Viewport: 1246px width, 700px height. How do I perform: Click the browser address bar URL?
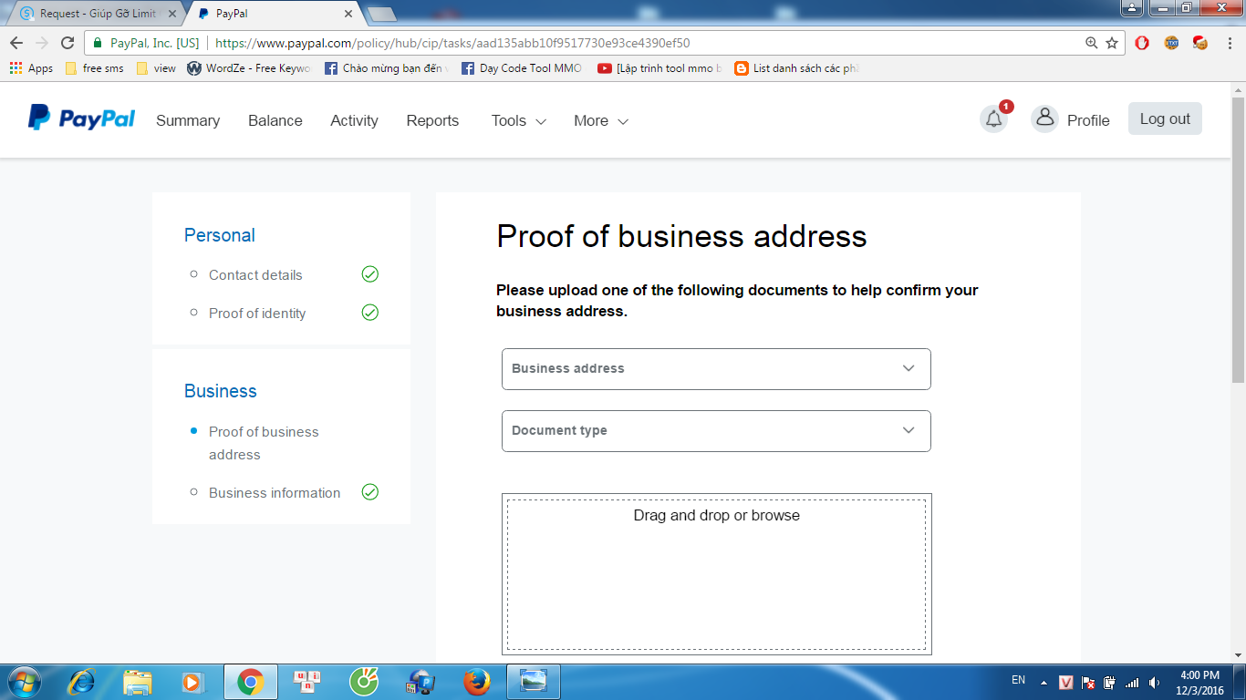coord(452,43)
